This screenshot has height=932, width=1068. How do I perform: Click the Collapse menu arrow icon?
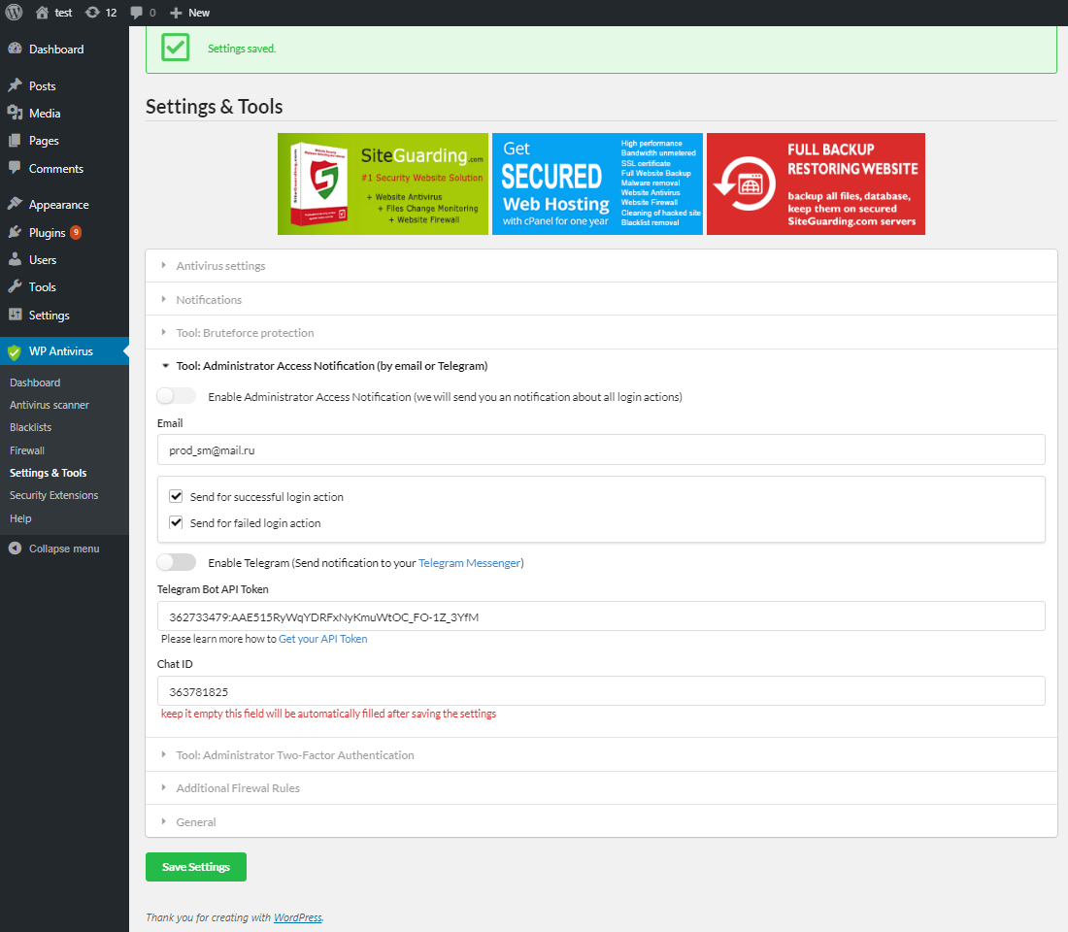click(x=15, y=549)
